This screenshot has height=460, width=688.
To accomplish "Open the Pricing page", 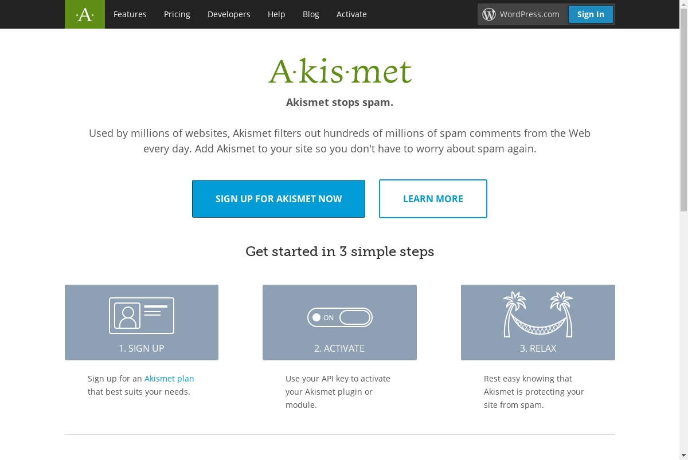I will point(177,14).
